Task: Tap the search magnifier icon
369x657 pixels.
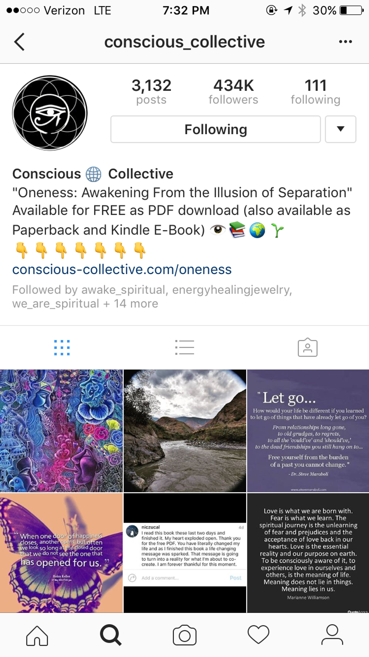Action: click(x=111, y=635)
